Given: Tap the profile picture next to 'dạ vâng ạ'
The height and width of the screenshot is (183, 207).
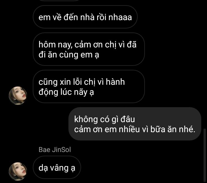Looking at the screenshot, I should [x=18, y=172].
